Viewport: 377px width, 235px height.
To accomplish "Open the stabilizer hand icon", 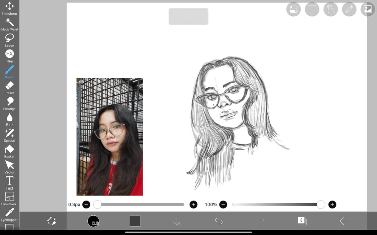I will tap(331, 9).
